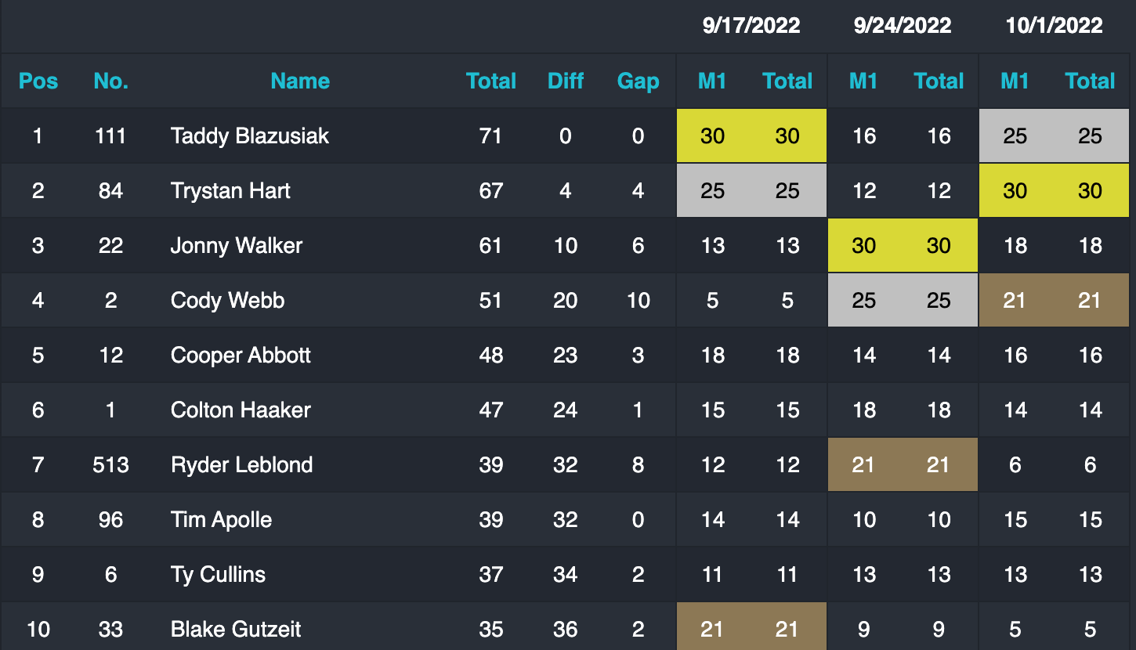
Task: Select the 9/24/2022 date header
Action: click(903, 25)
